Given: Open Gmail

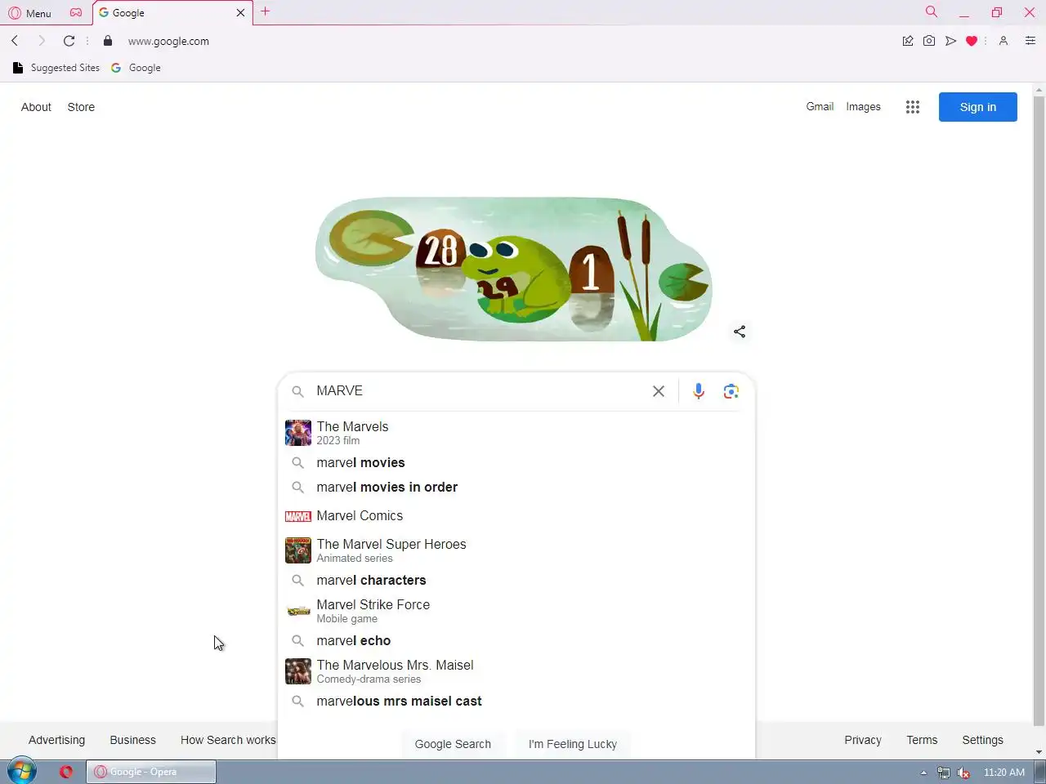Looking at the screenshot, I should pyautogui.click(x=820, y=107).
